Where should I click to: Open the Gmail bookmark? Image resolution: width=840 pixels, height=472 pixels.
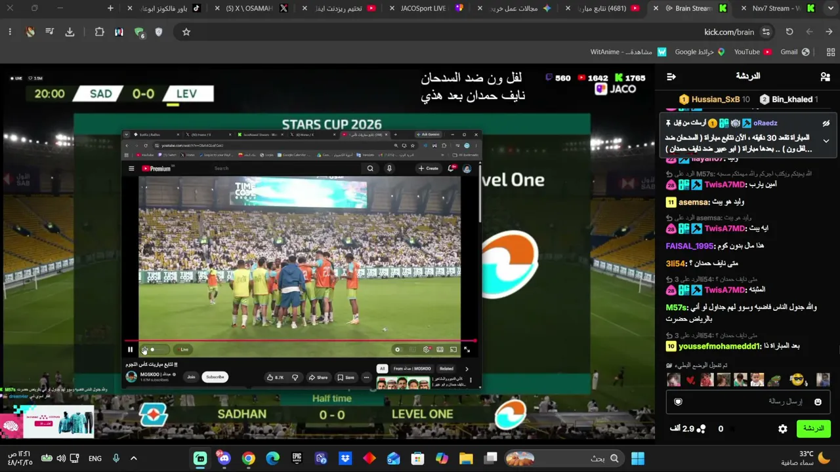795,52
